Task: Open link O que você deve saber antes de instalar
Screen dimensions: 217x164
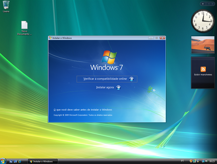Action: point(83,110)
